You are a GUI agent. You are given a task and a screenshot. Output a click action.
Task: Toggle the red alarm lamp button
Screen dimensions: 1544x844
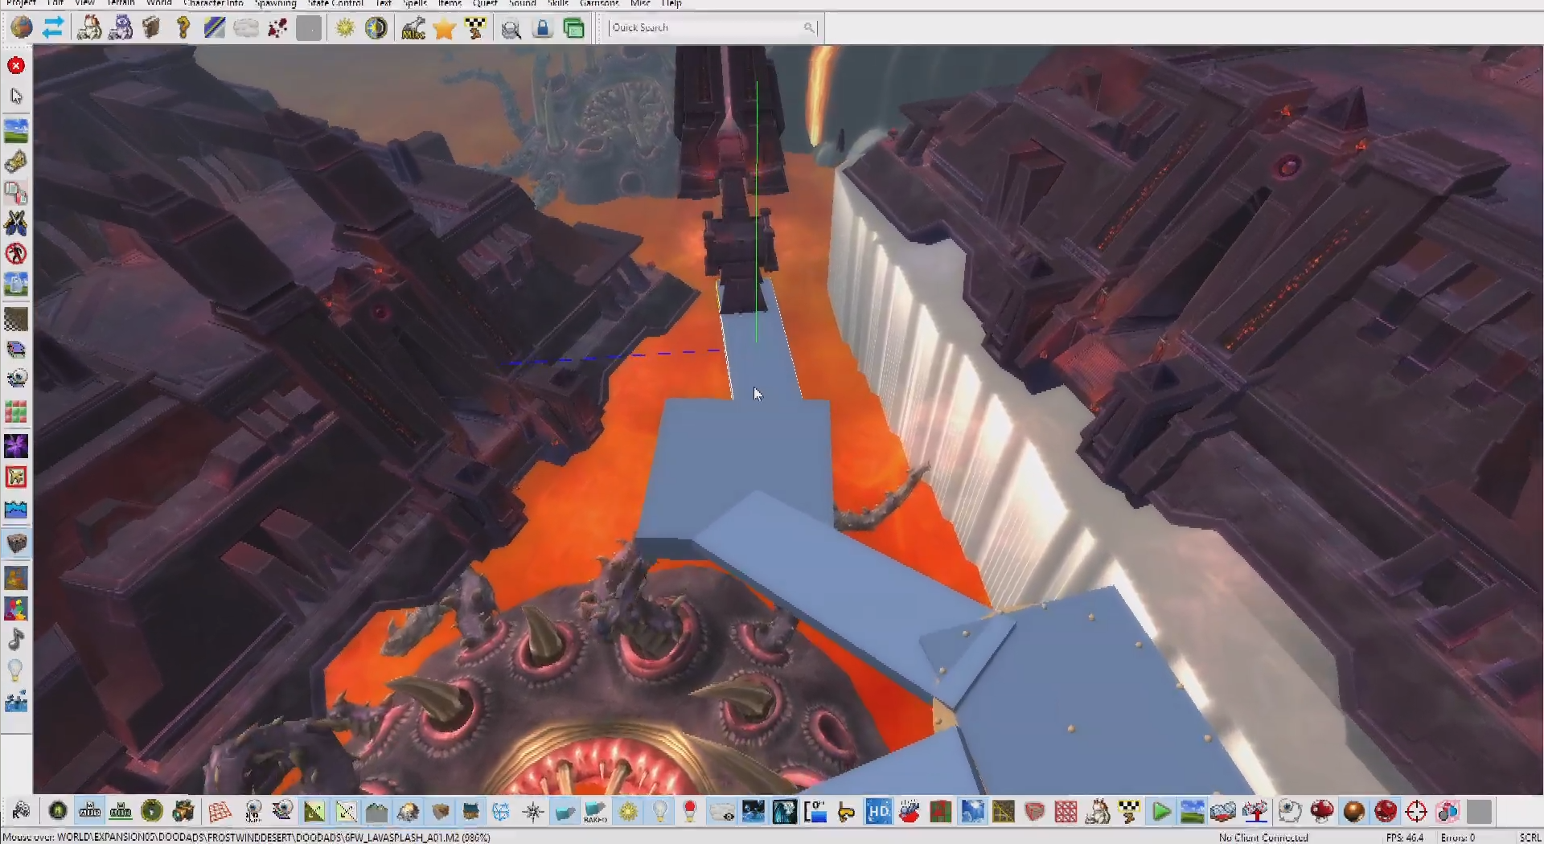[x=689, y=812]
